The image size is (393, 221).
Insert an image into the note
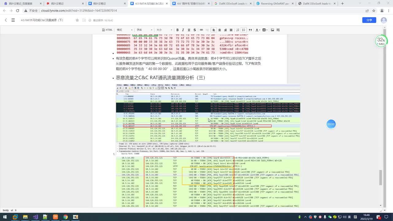[x=272, y=30]
